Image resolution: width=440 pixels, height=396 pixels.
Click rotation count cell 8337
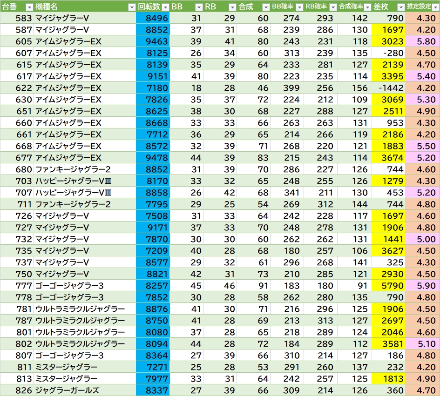(153, 390)
